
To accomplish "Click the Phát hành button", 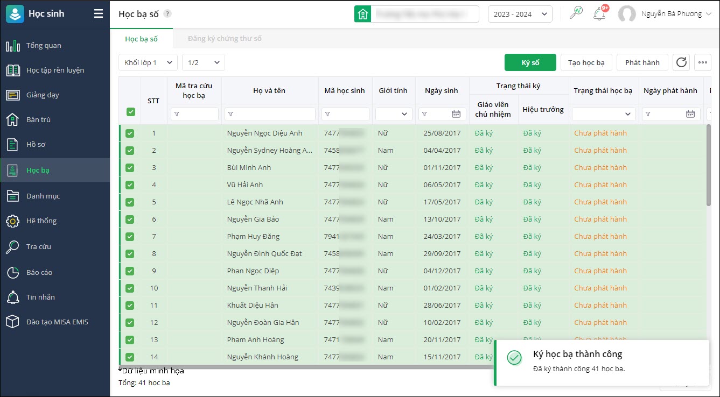I will (642, 62).
